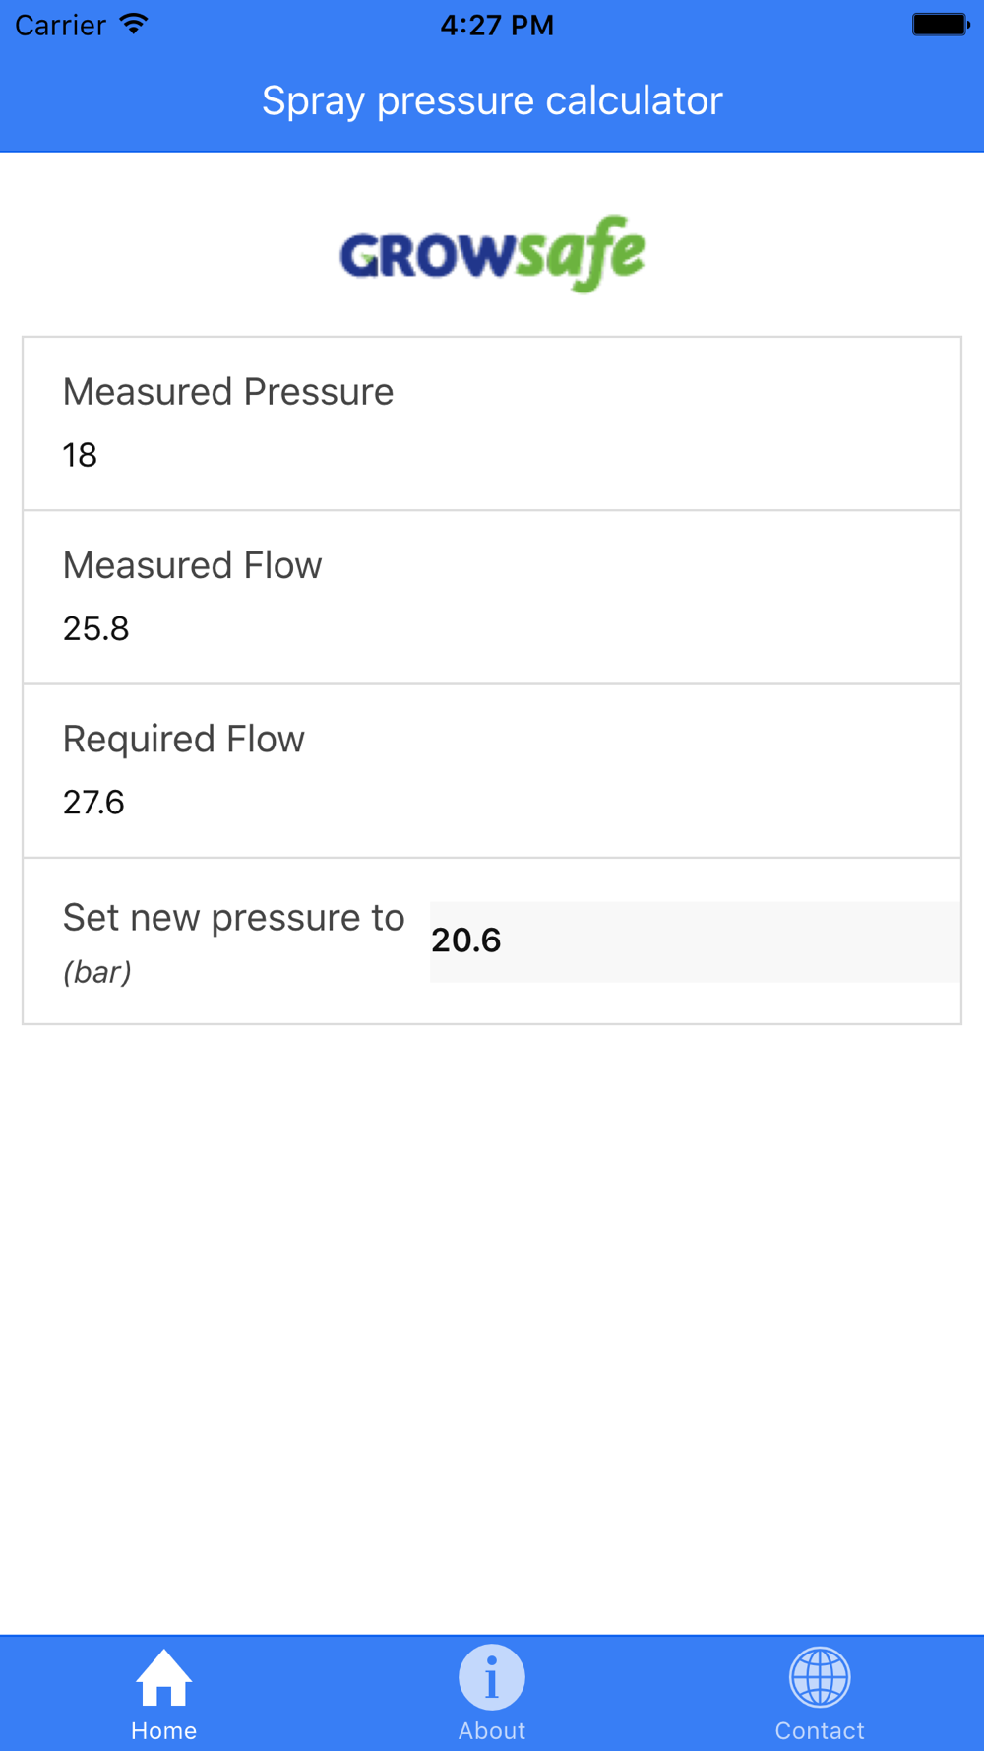Tap the 4:27 PM clock
984x1751 pixels.
pyautogui.click(x=497, y=25)
